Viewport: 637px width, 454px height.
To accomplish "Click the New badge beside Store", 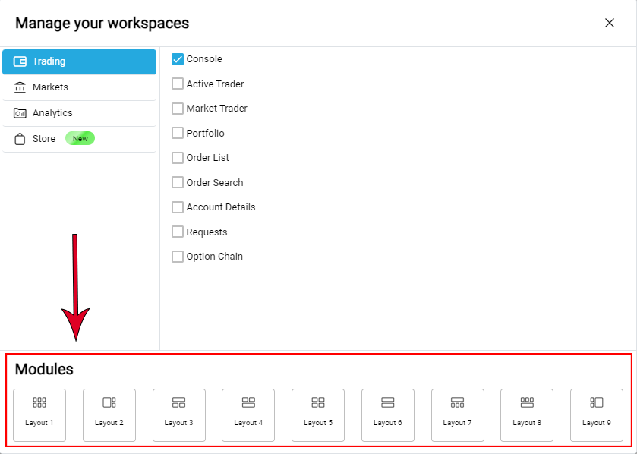I will pyautogui.click(x=80, y=138).
